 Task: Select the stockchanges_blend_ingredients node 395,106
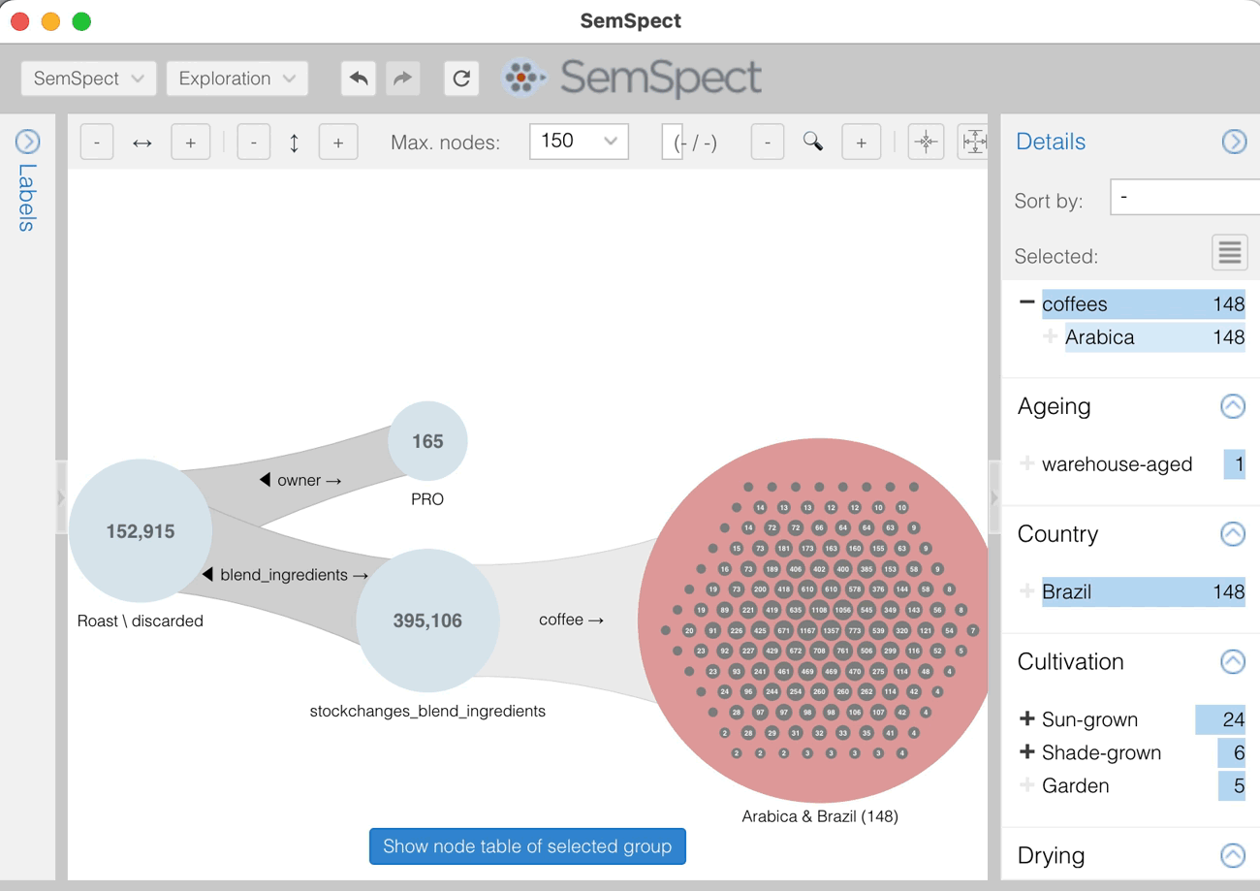click(x=427, y=621)
